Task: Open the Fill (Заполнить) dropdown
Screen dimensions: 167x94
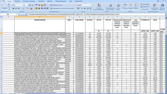Action: [145, 7]
